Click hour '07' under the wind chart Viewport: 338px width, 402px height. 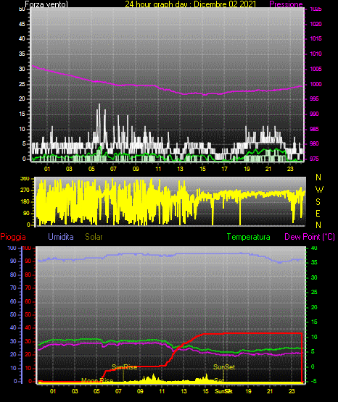[x=113, y=169]
